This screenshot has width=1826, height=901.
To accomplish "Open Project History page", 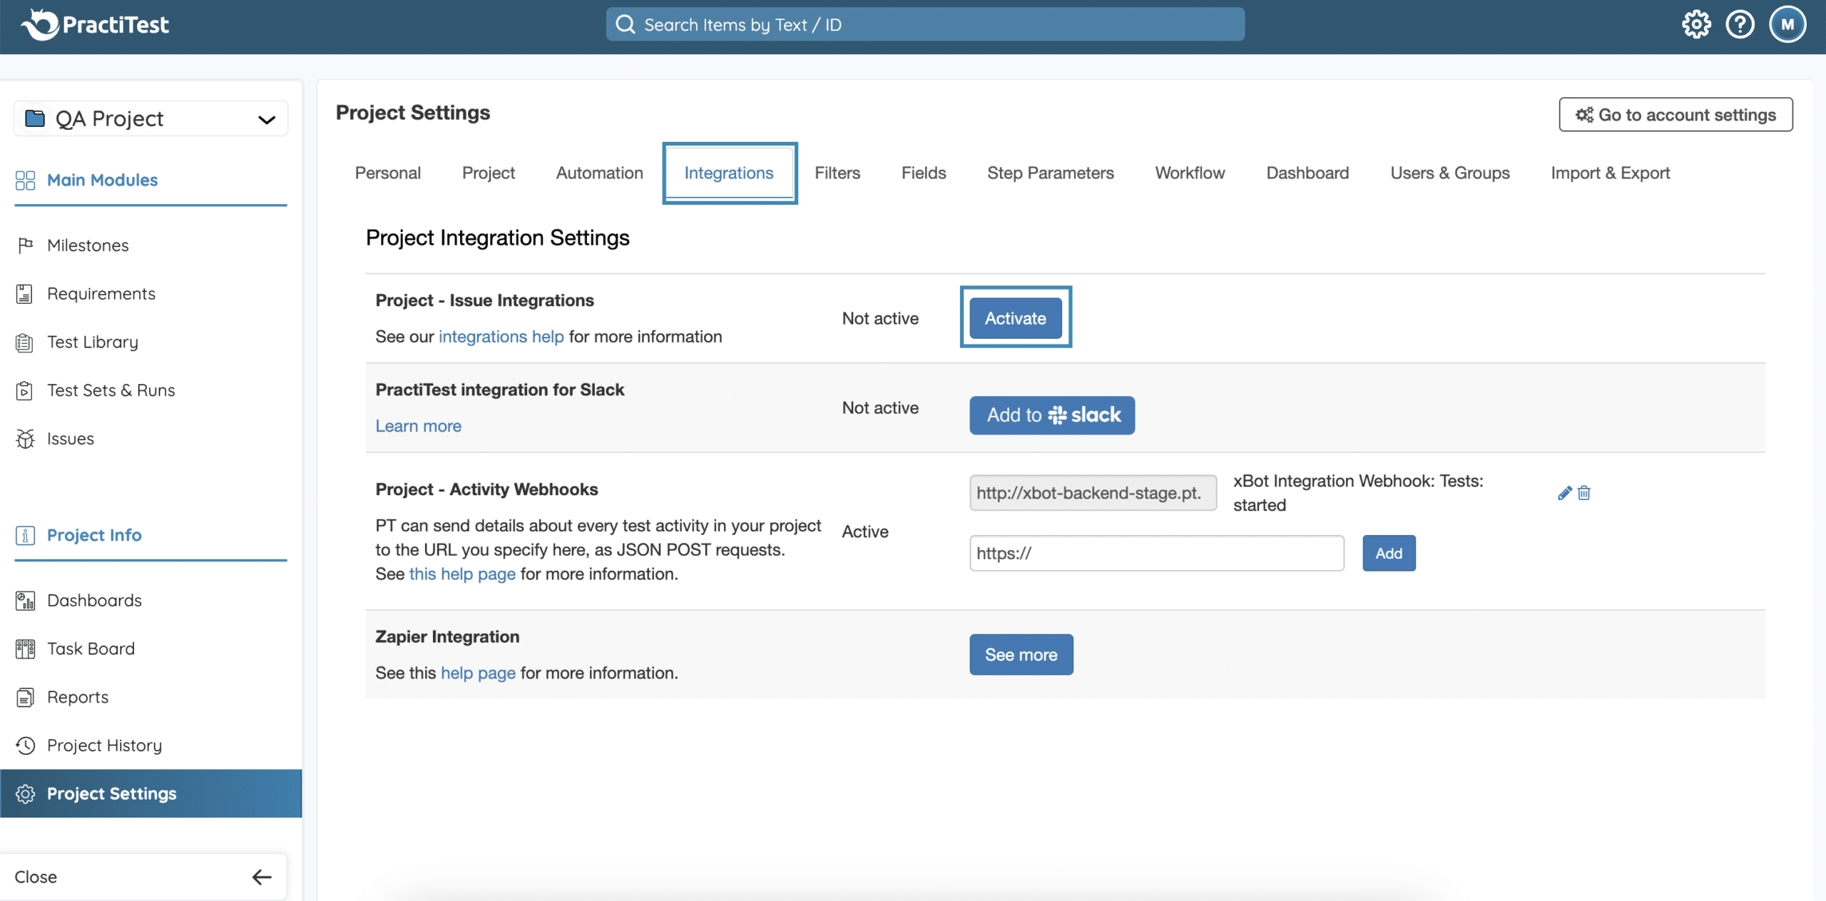I will [104, 745].
